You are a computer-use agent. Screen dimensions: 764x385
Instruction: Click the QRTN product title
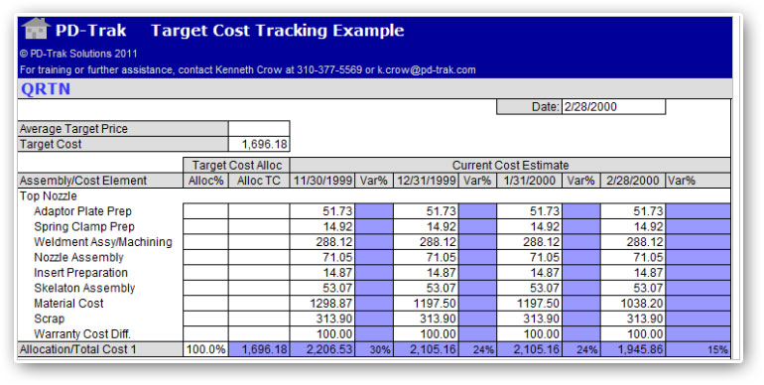46,89
